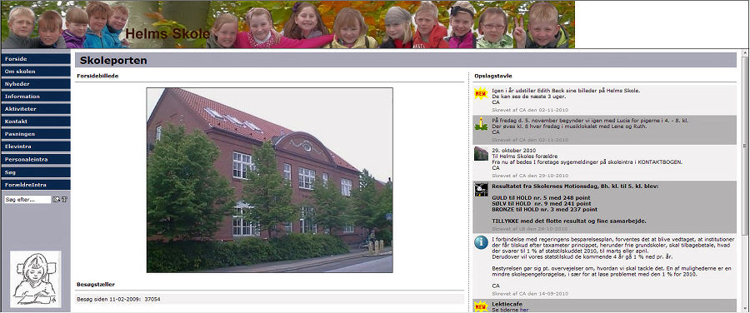Click the 'Se tiderne her' link
The width and height of the screenshot is (750, 313).
pyautogui.click(x=509, y=310)
